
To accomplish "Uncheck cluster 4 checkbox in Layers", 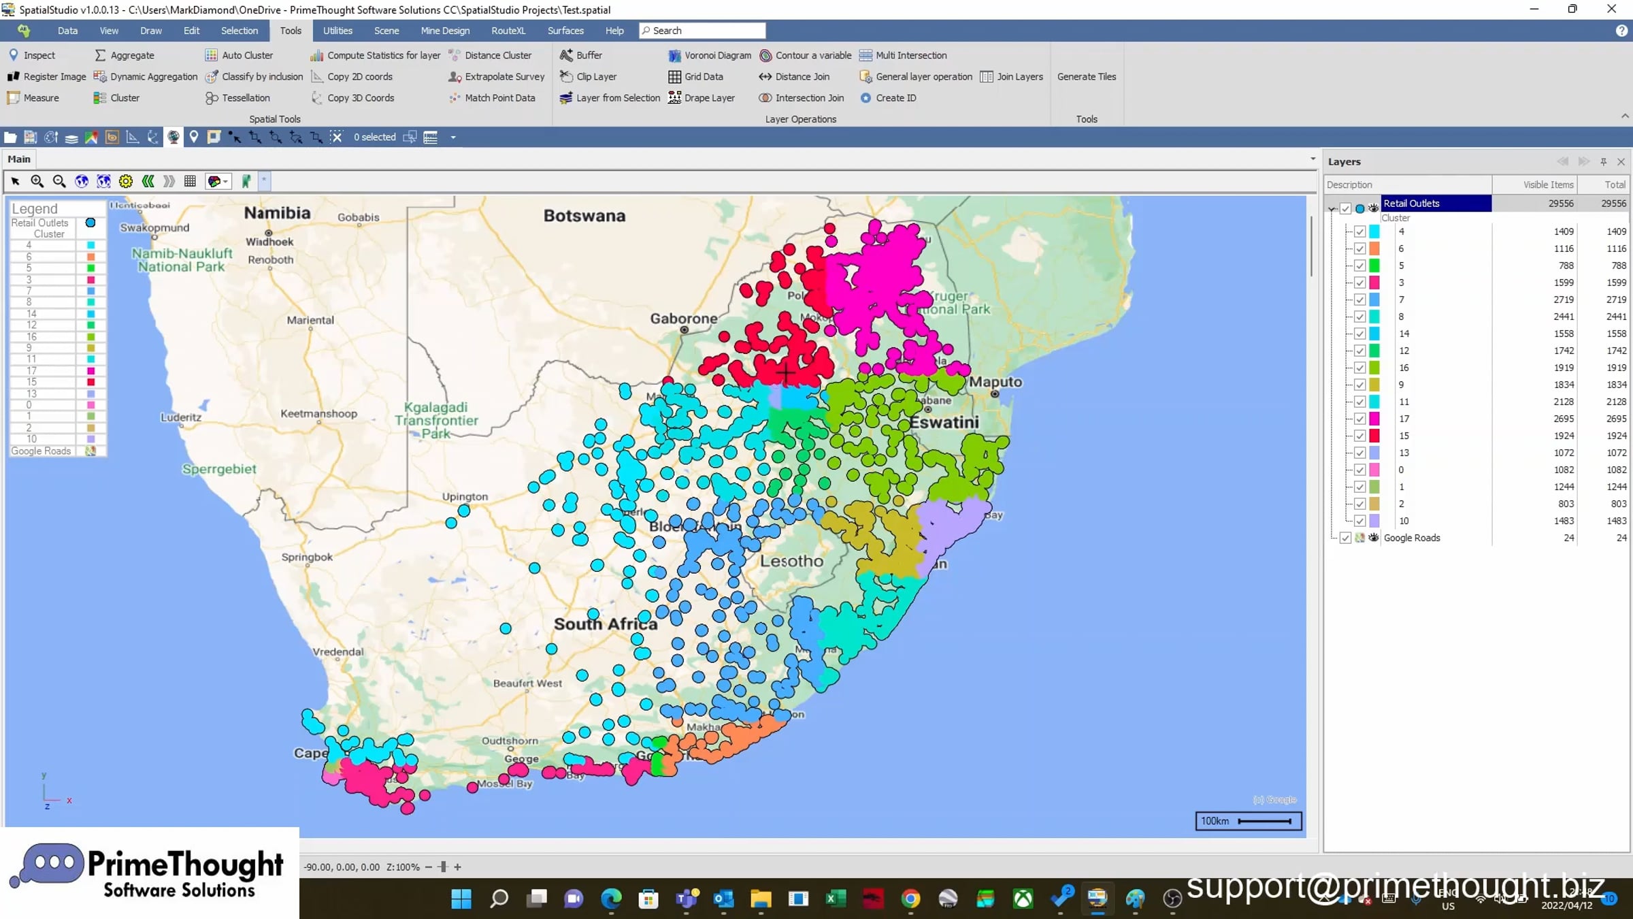I will (x=1359, y=231).
